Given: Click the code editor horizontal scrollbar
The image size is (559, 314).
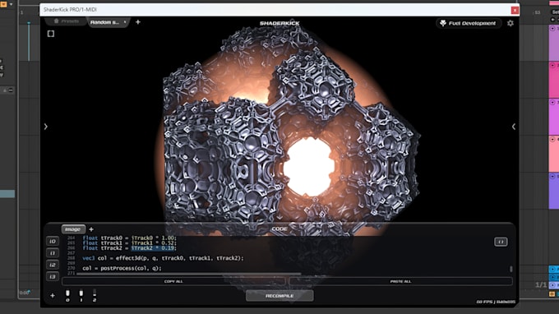Looking at the screenshot, I should (x=189, y=274).
